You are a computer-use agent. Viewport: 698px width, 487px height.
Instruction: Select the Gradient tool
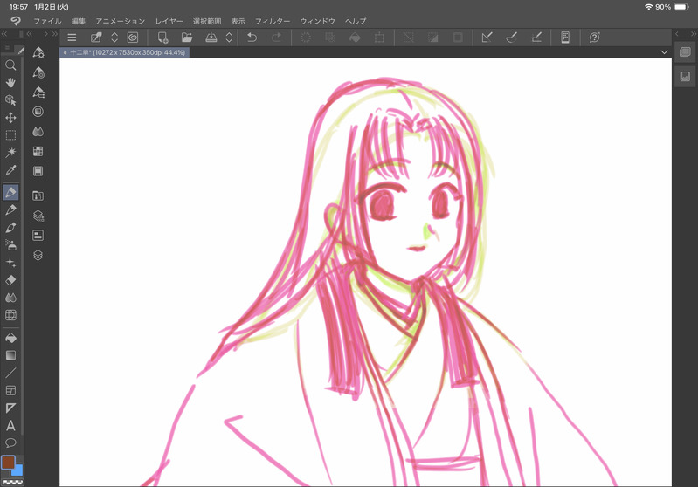coord(10,355)
